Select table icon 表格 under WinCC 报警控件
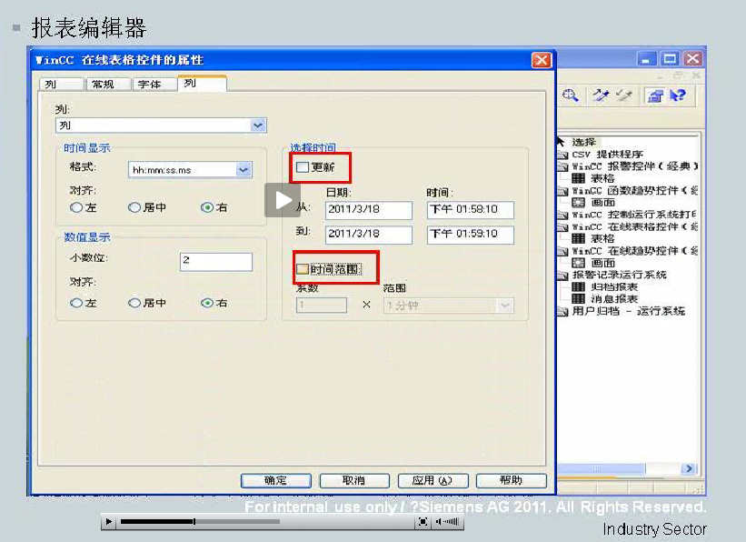The width and height of the screenshot is (746, 542). 578,178
